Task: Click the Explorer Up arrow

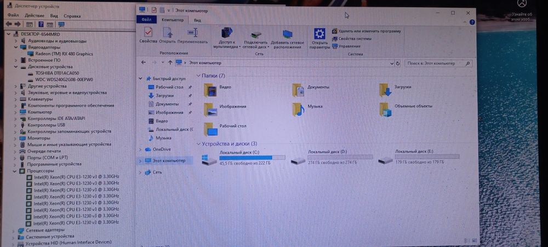Action: click(x=170, y=63)
